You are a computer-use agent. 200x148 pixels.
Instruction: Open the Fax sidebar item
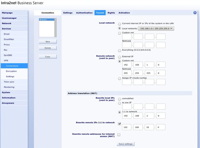(x=14, y=50)
